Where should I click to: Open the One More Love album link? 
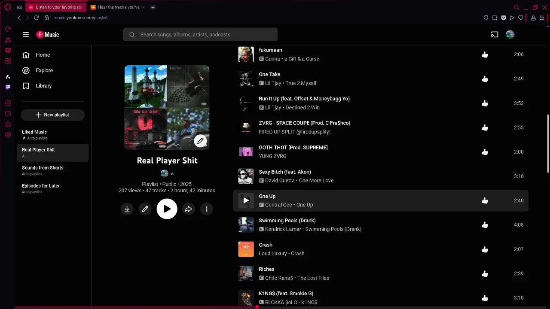pos(316,181)
